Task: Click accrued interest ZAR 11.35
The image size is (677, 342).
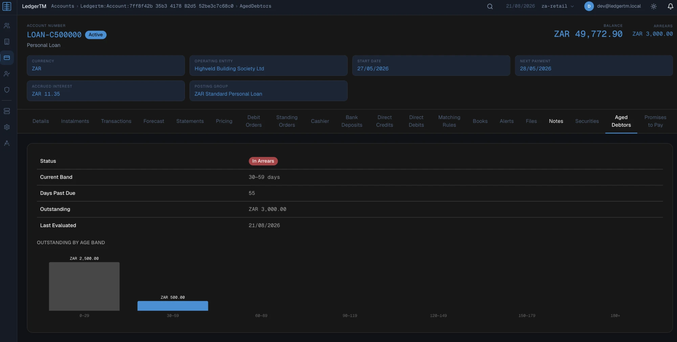Action: pos(46,94)
